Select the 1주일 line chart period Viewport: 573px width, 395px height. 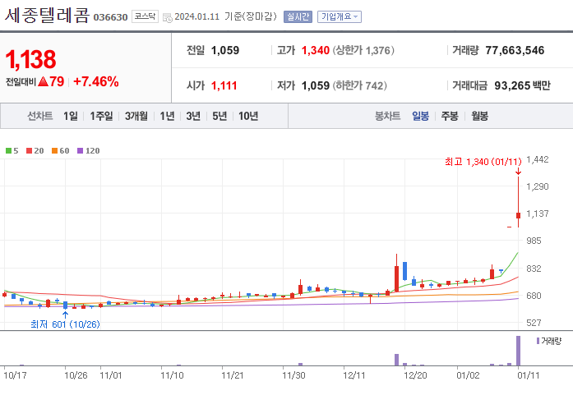coord(101,116)
